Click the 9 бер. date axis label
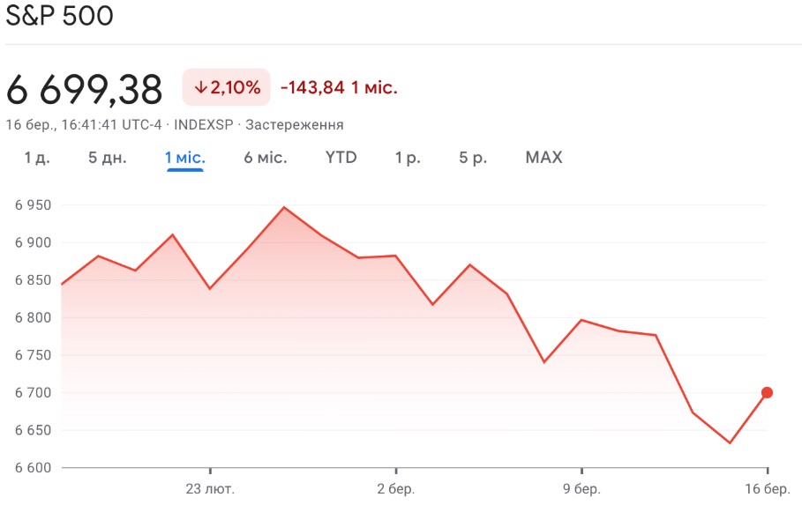Viewport: 802px width, 505px height. tap(581, 488)
